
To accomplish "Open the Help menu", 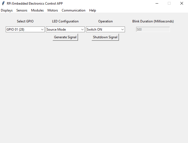I will (x=92, y=10).
